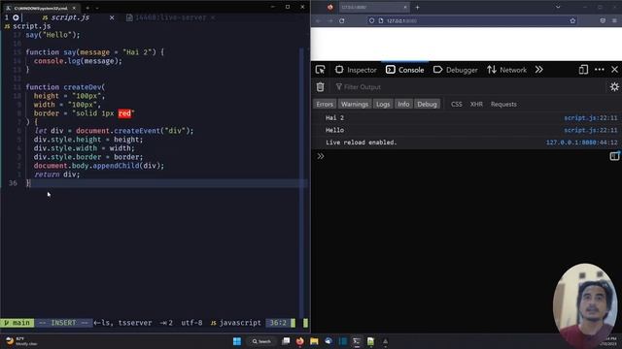This screenshot has height=349, width=622.
Task: Open the Pocket/shield toolbar icon
Action: [603, 20]
